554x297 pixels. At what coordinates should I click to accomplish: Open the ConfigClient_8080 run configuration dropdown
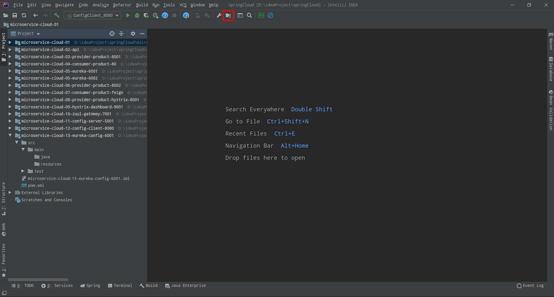coord(93,15)
